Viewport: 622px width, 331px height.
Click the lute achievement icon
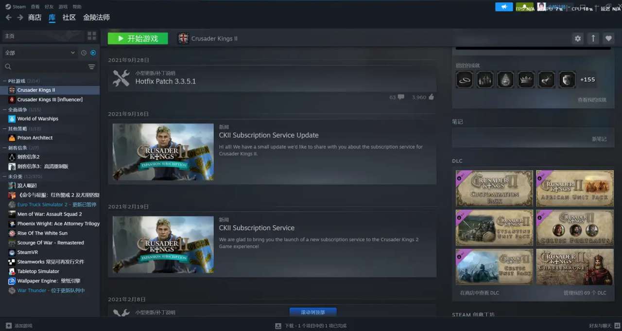click(547, 79)
